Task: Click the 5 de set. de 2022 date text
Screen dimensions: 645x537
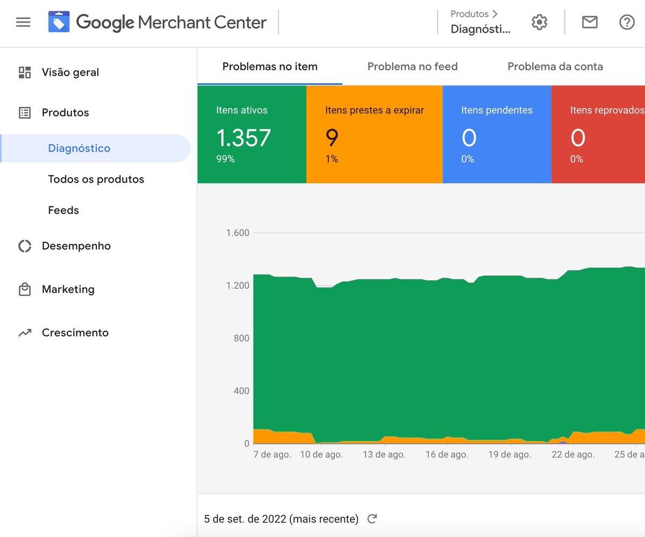Action: tap(281, 519)
